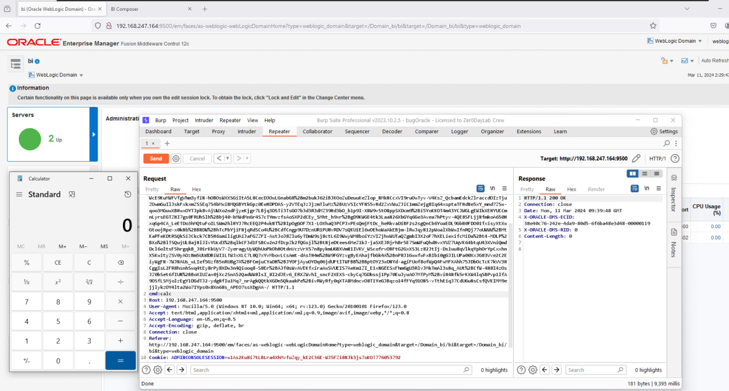729x391 pixels.
Task: Select Hex view in Response panel
Action: (x=571, y=189)
